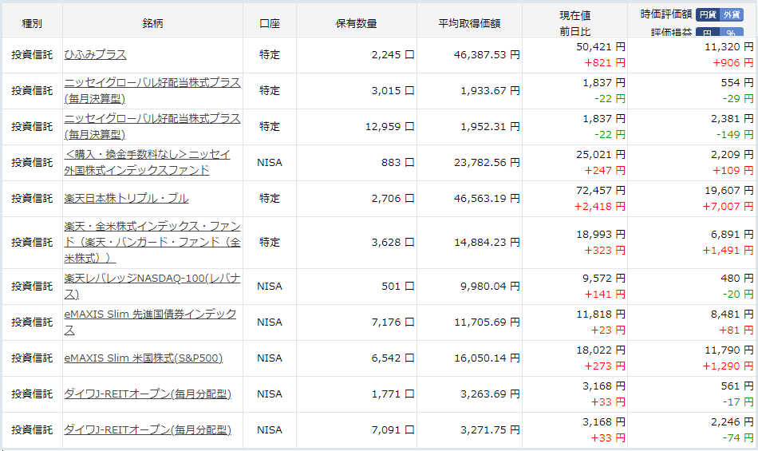
Task: Select valuation 11,320 円
Action: (729, 47)
